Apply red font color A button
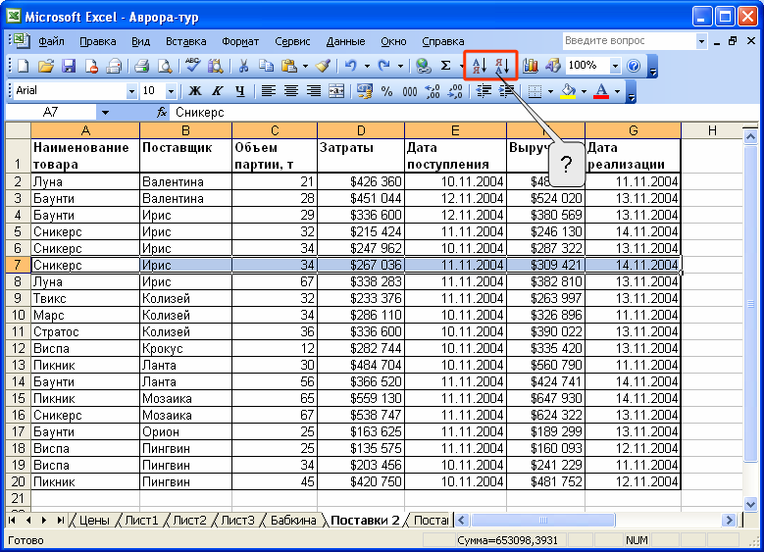Viewport: 764px width, 552px height. click(x=602, y=90)
